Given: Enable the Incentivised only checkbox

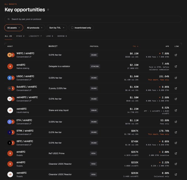Looking at the screenshot, I should coord(72,28).
